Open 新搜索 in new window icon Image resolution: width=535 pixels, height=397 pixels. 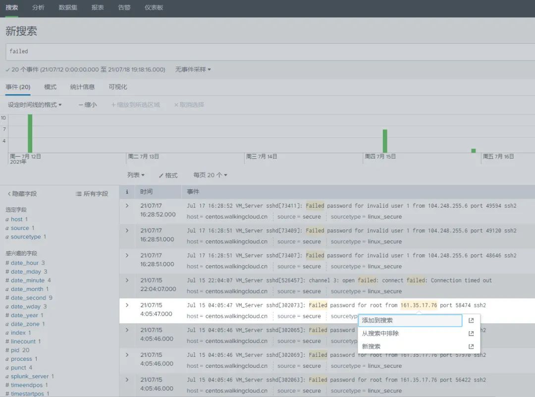pyautogui.click(x=471, y=346)
